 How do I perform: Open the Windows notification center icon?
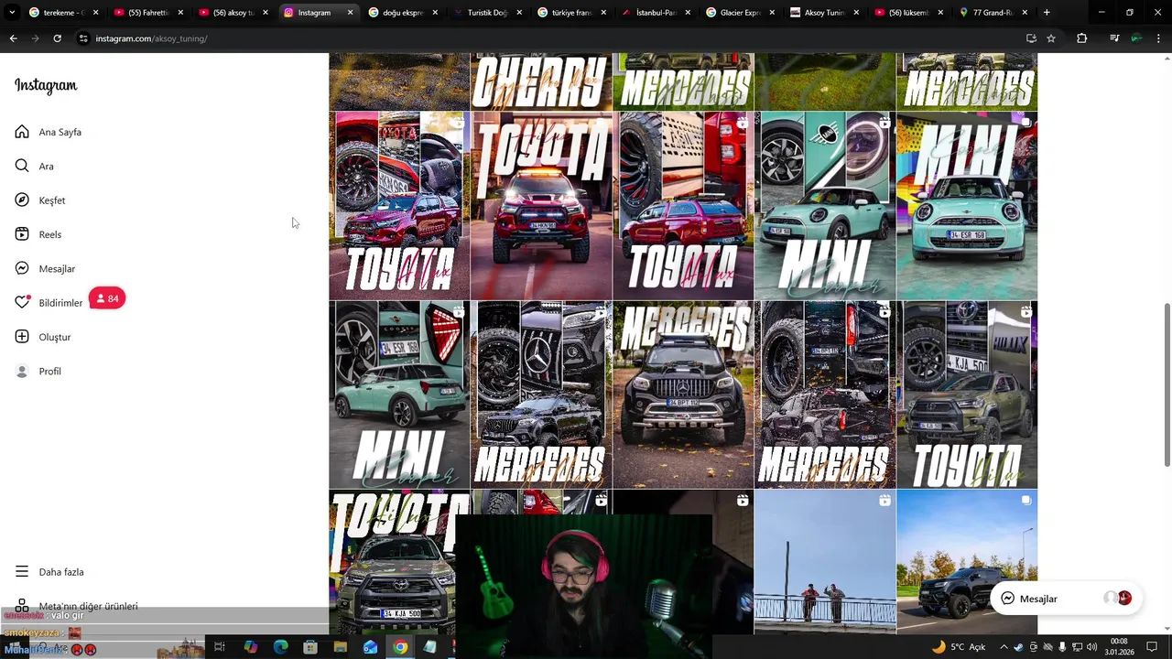tap(1153, 647)
